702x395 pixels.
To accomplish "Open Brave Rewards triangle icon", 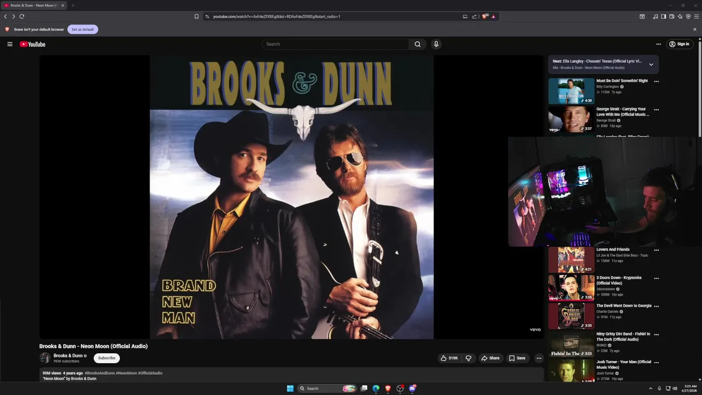I will [x=493, y=16].
